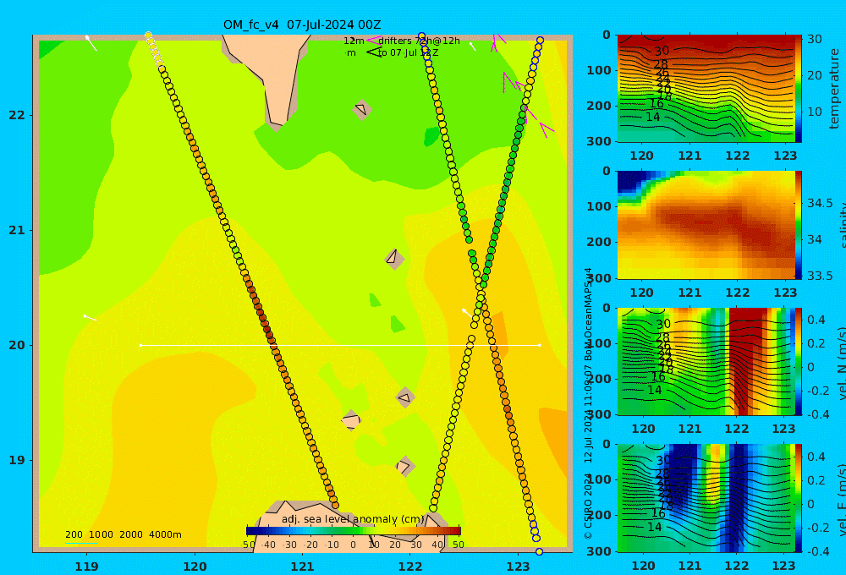
Task: Click the yellow drifter circle below the map's bottom-right frame
Action: 539,551
